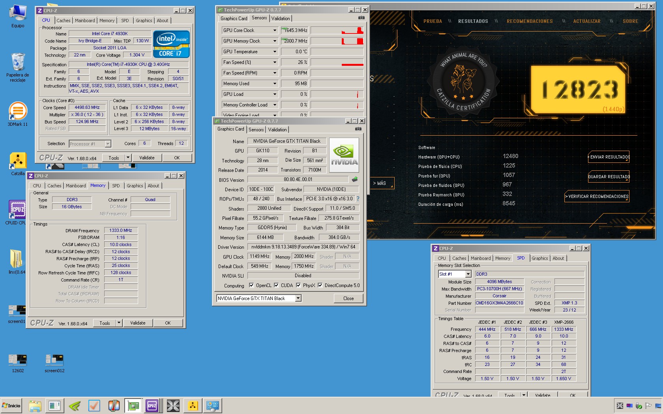
Task: Click the Fan Speed (%) sensor graph
Action: coord(337,62)
